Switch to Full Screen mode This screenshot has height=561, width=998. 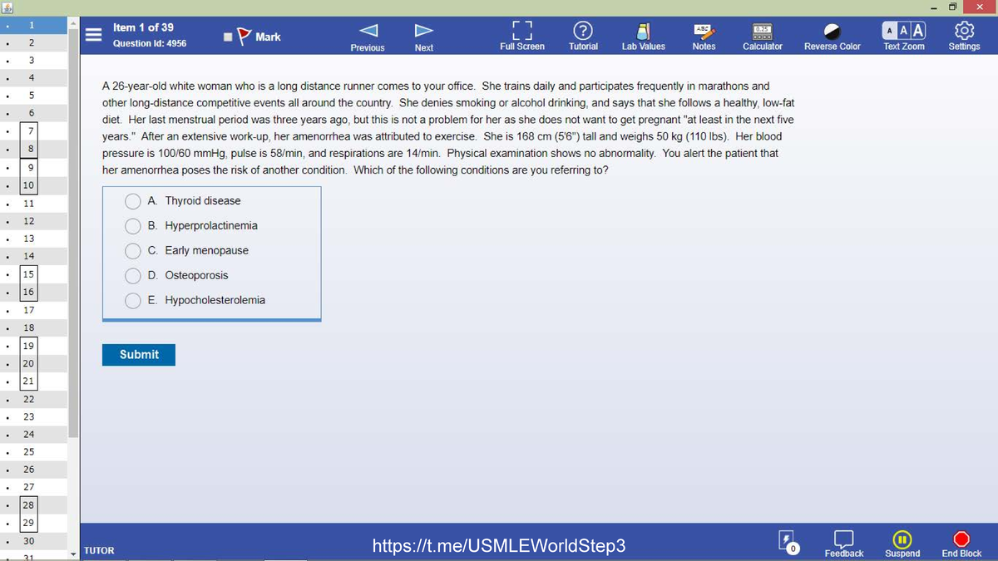click(522, 35)
